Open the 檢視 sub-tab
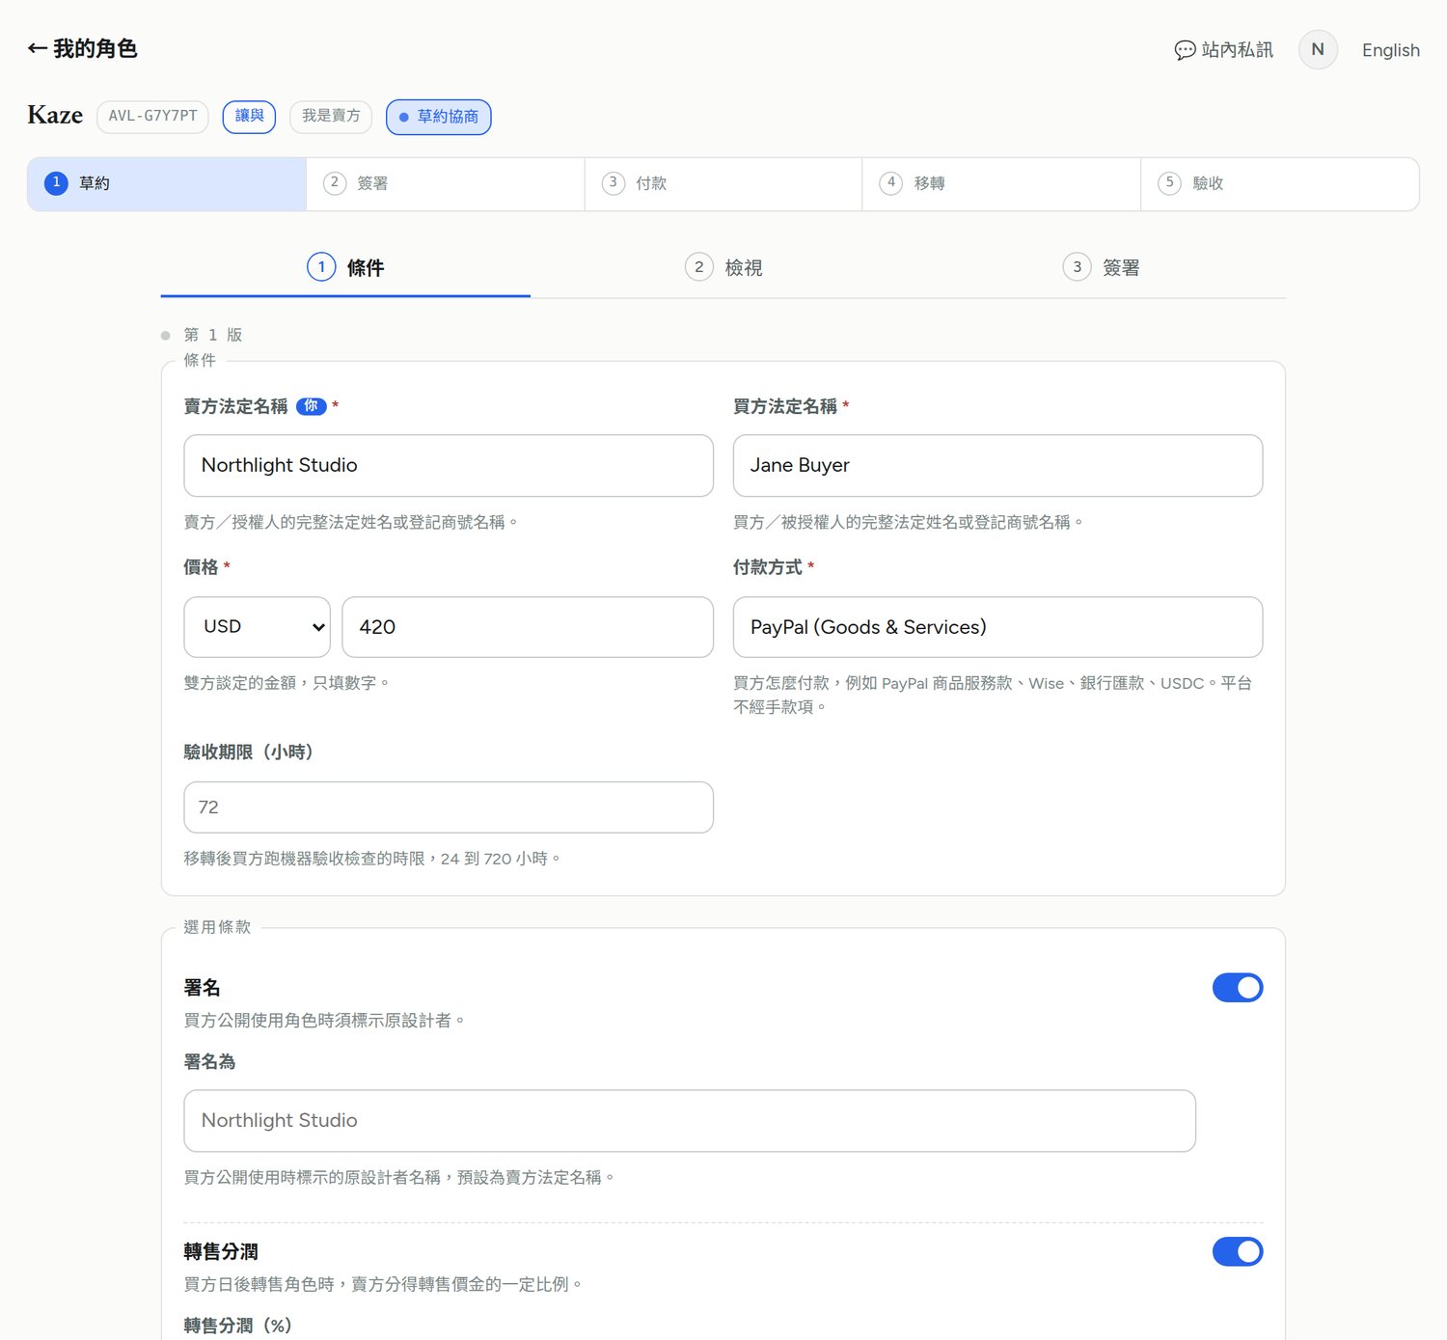 pos(723,267)
